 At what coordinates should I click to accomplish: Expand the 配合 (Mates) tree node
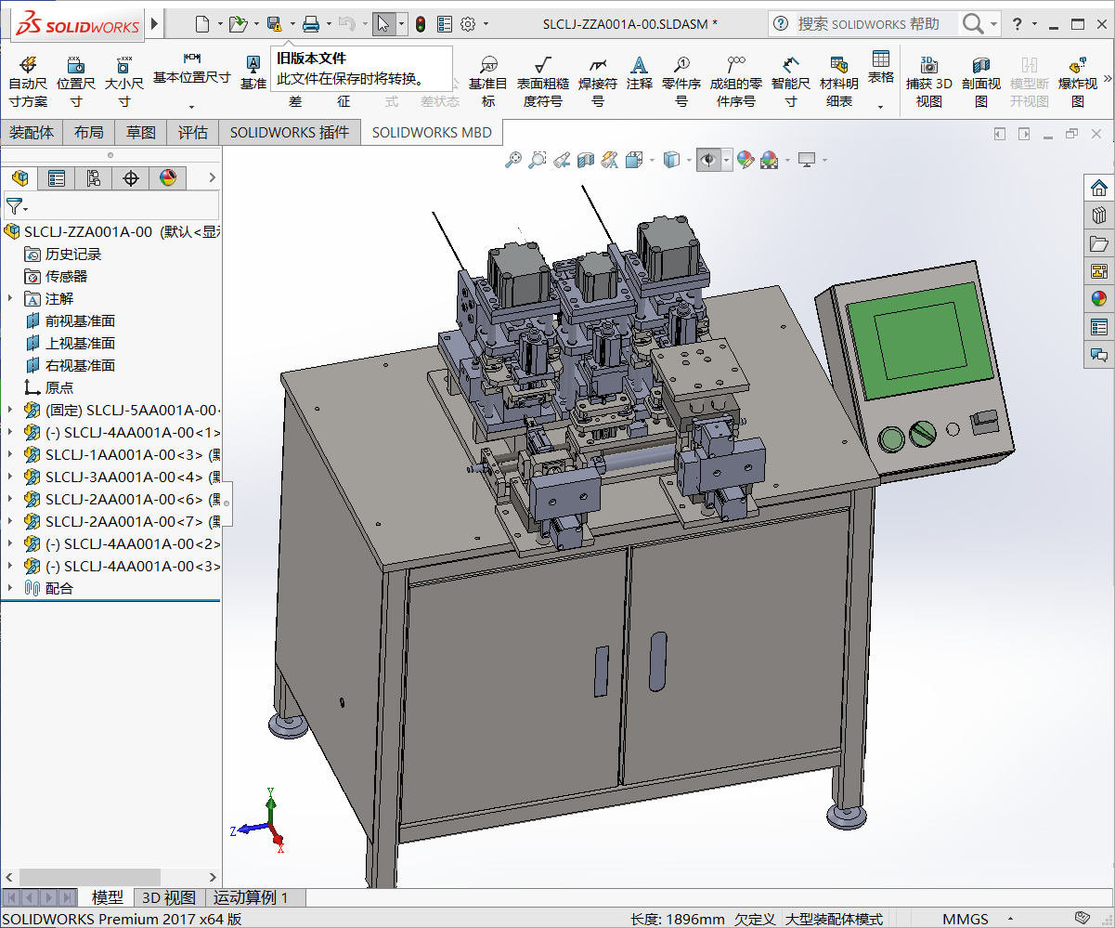10,588
